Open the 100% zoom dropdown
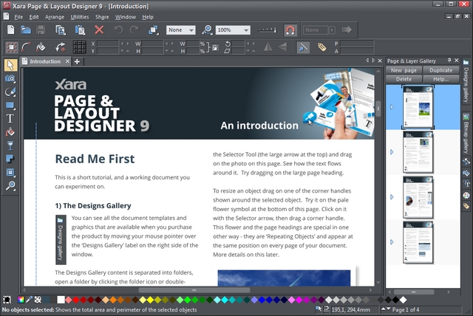This screenshot has height=316, width=473. point(233,30)
